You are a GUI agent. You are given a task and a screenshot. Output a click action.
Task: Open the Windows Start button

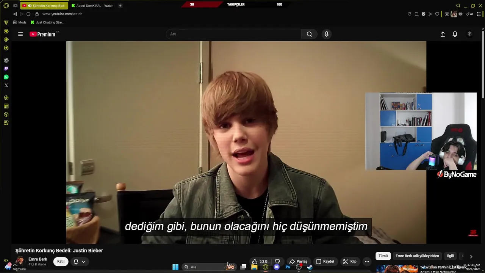175,267
